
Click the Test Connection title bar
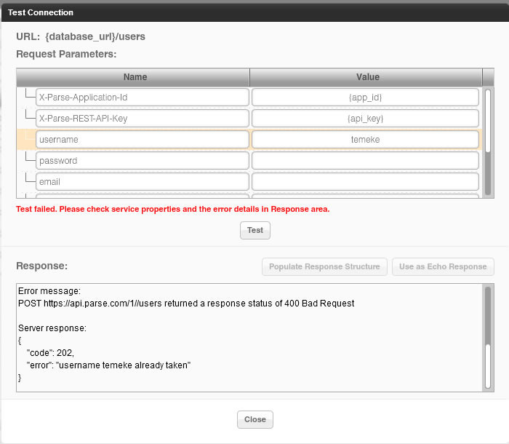254,12
